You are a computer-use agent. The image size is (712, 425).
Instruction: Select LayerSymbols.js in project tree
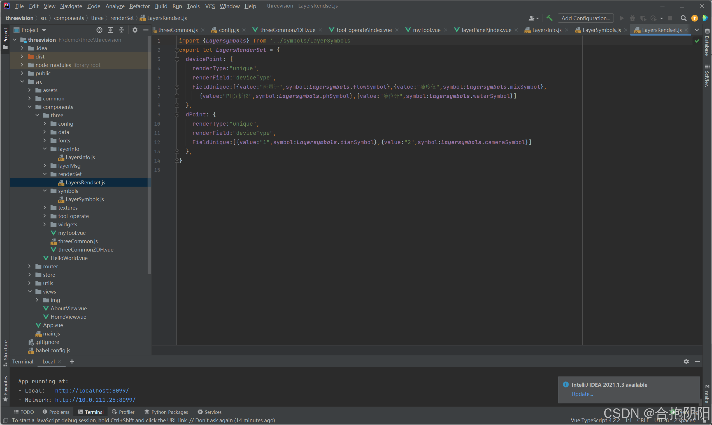[85, 199]
